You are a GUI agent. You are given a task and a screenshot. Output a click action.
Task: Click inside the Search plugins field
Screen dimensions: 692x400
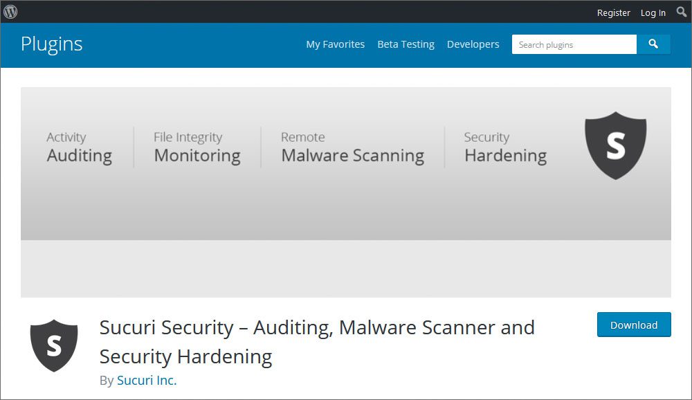[573, 44]
